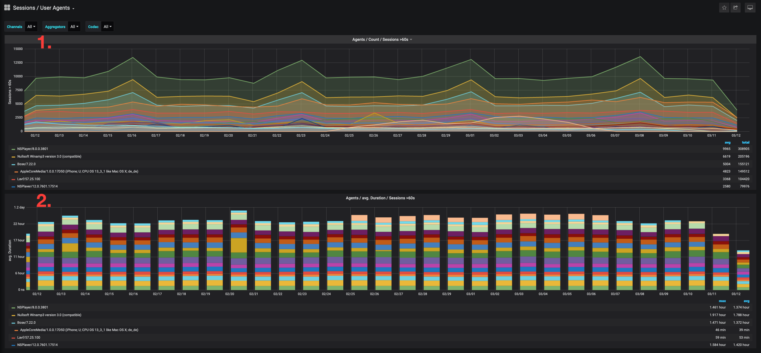Open the Codec All dropdown
Viewport: 761px width, 353px height.
(x=107, y=27)
